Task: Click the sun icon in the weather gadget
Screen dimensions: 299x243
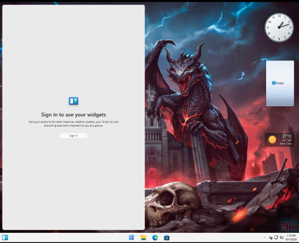Action: coord(272,139)
